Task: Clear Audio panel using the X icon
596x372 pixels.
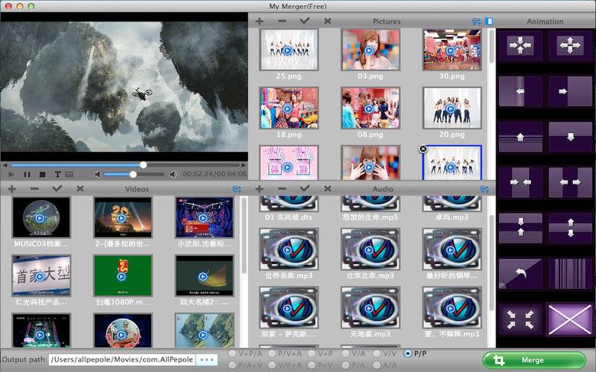Action: [328, 189]
